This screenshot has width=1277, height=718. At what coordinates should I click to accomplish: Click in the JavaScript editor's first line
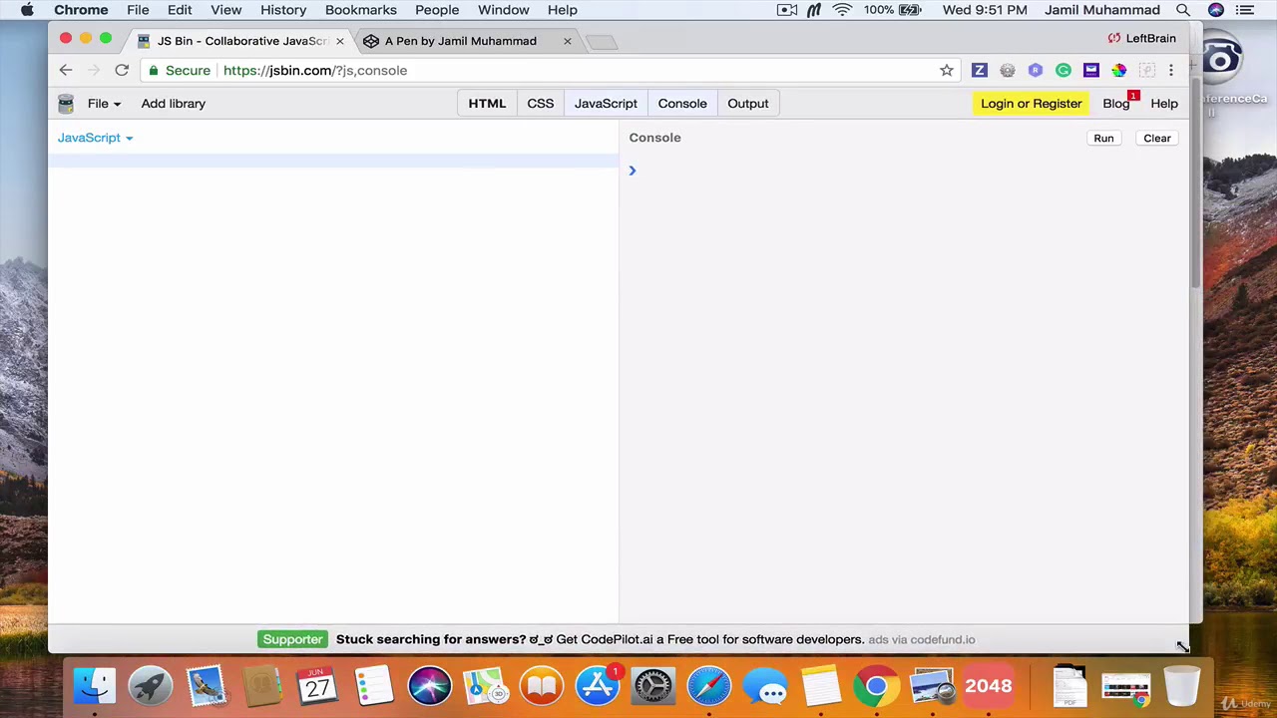click(x=334, y=161)
